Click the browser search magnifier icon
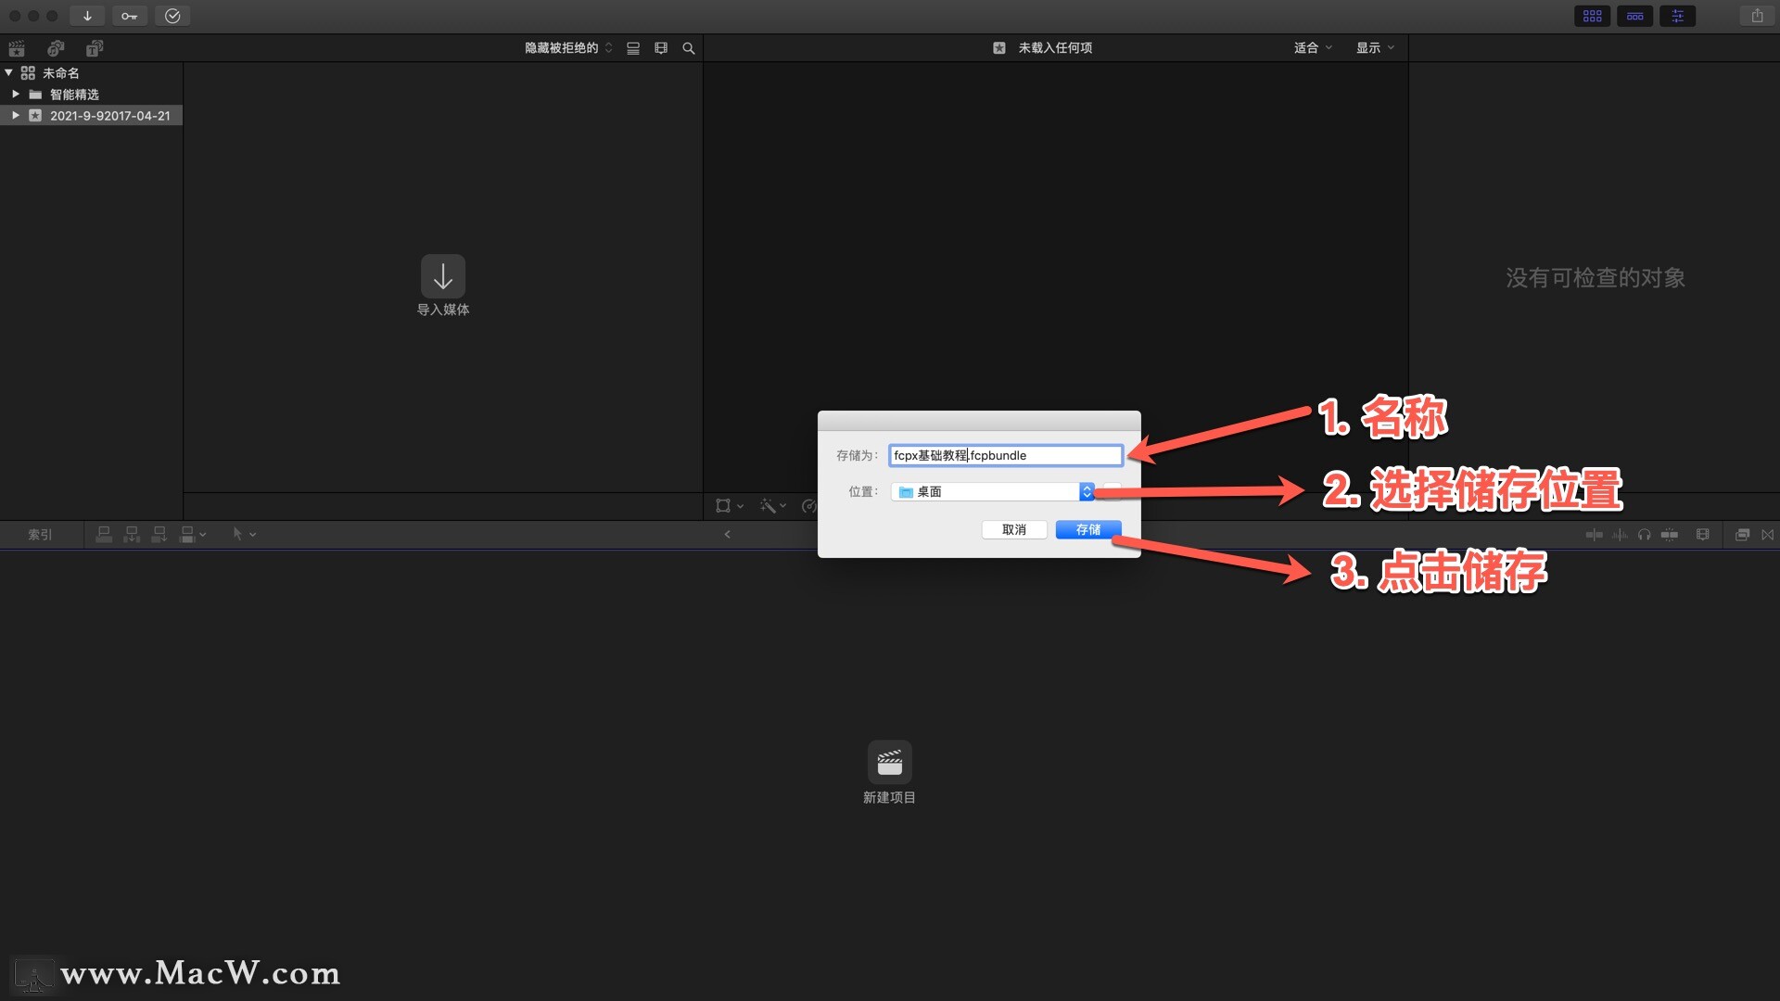The image size is (1780, 1001). [x=689, y=48]
